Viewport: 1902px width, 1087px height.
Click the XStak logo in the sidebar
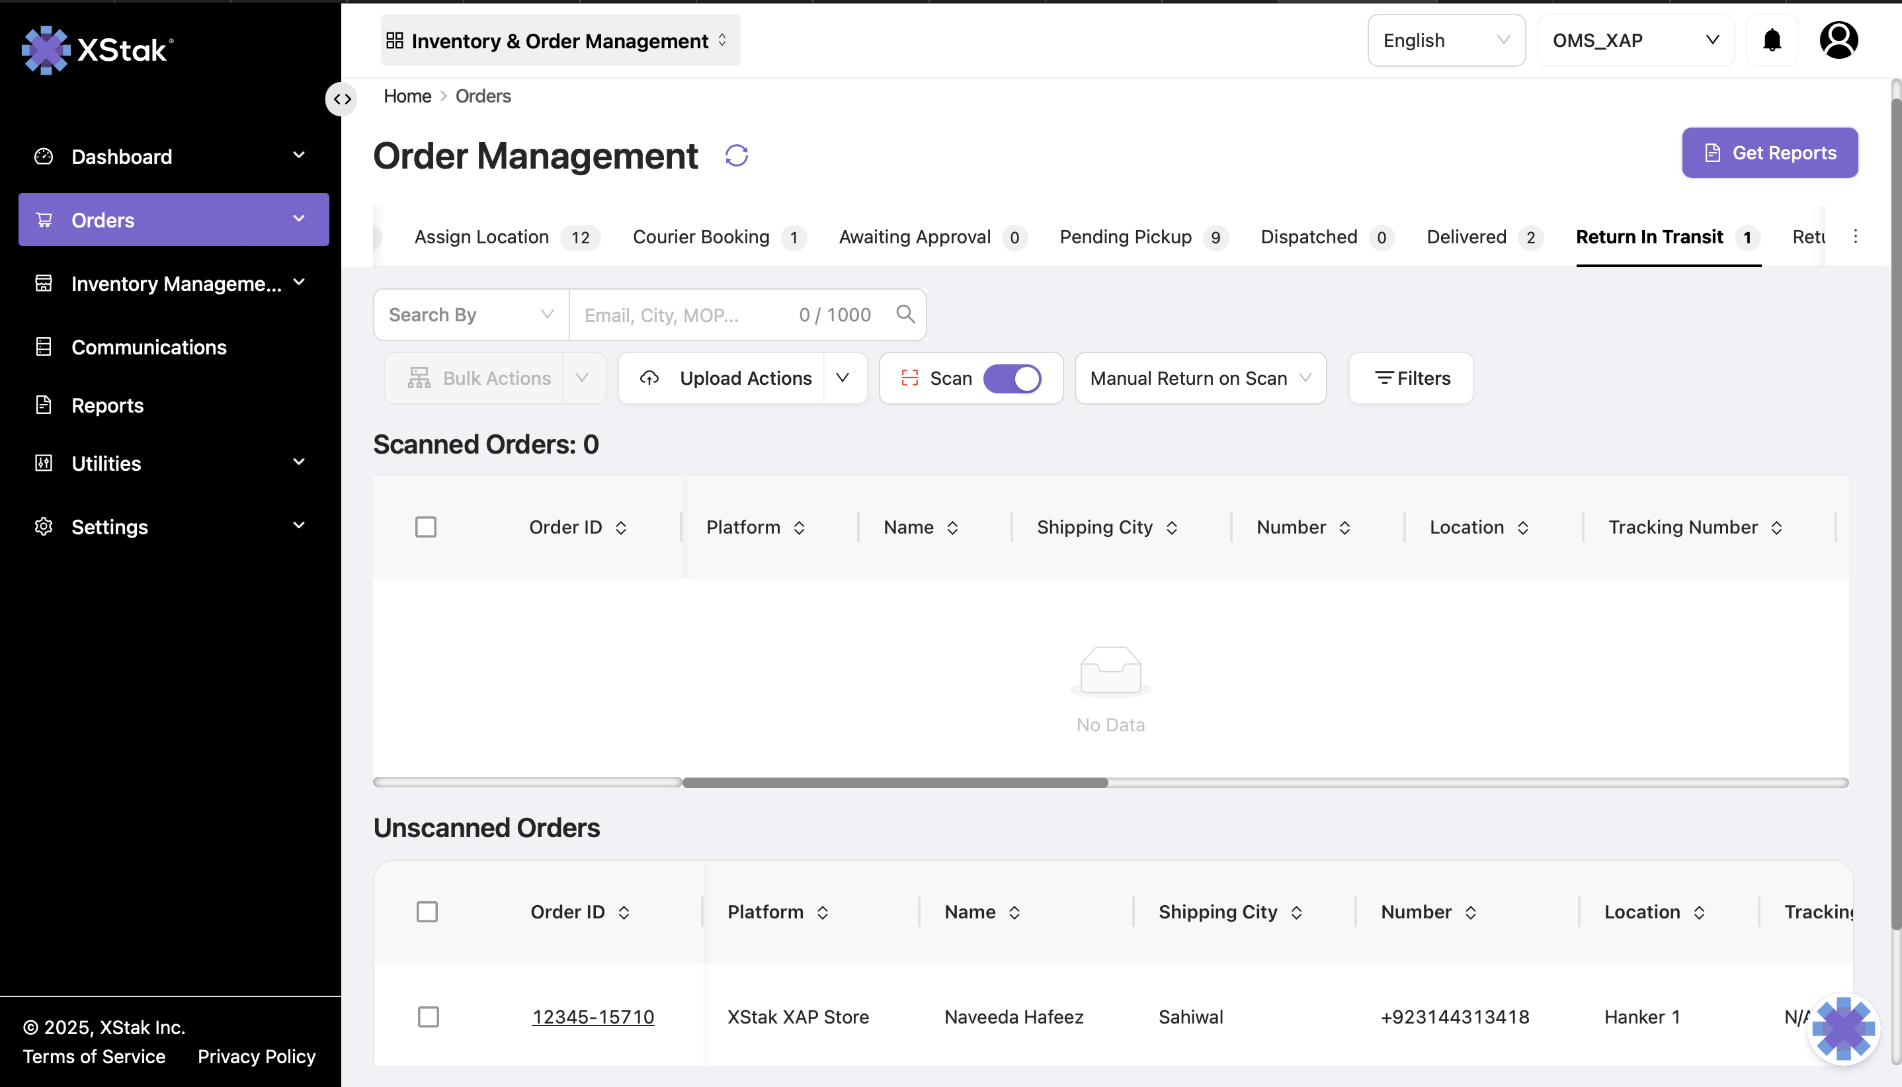point(98,50)
